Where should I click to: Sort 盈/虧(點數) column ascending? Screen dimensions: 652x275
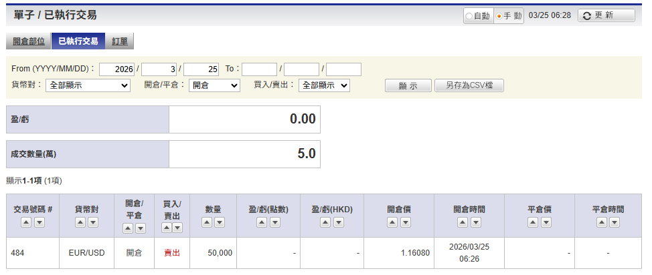pyautogui.click(x=262, y=223)
